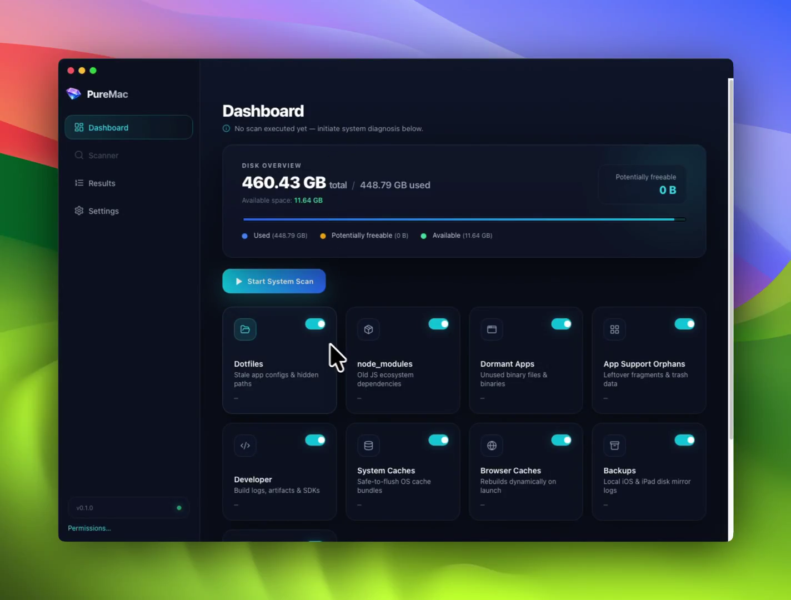The height and width of the screenshot is (600, 791).
Task: Open the Settings sidebar item
Action: [x=129, y=211]
